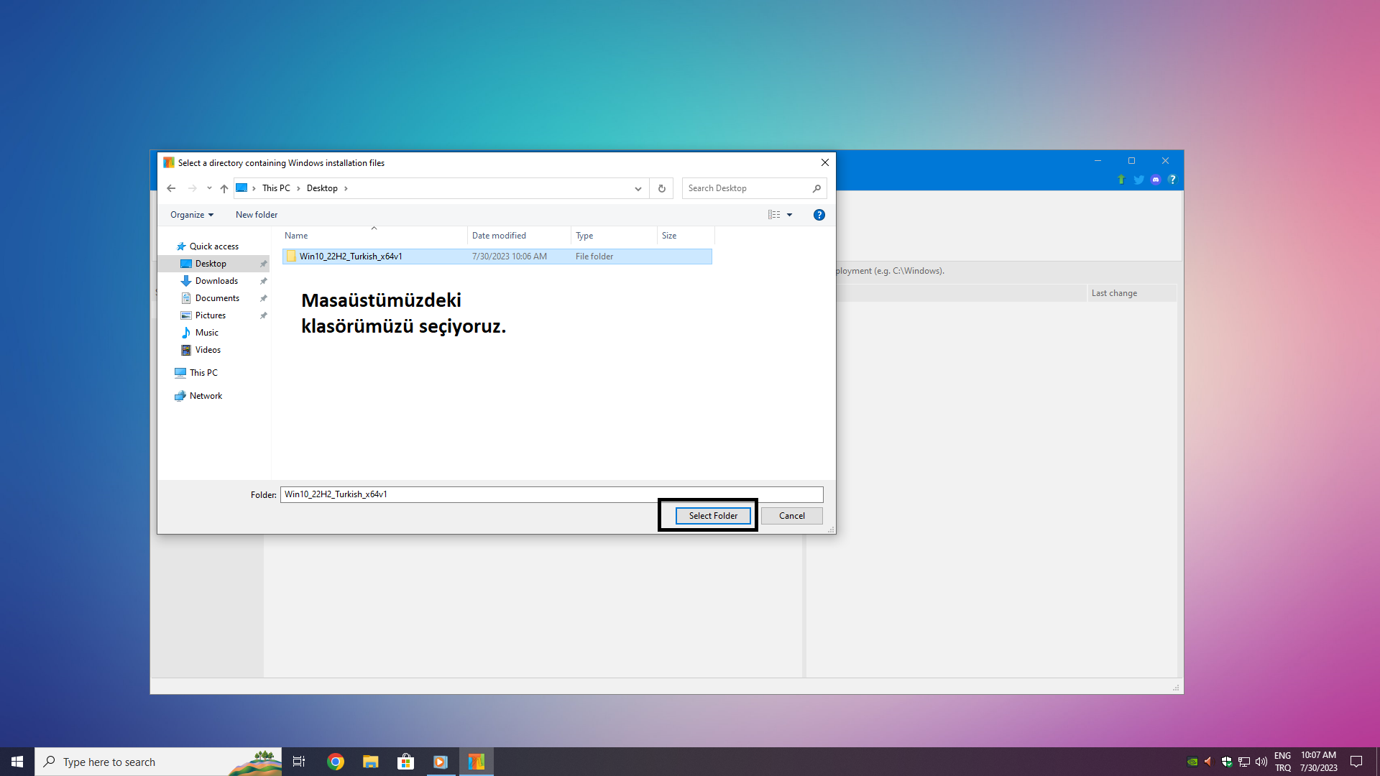The image size is (1380, 776).
Task: Open recent locations dropdown arrow
Action: point(209,188)
